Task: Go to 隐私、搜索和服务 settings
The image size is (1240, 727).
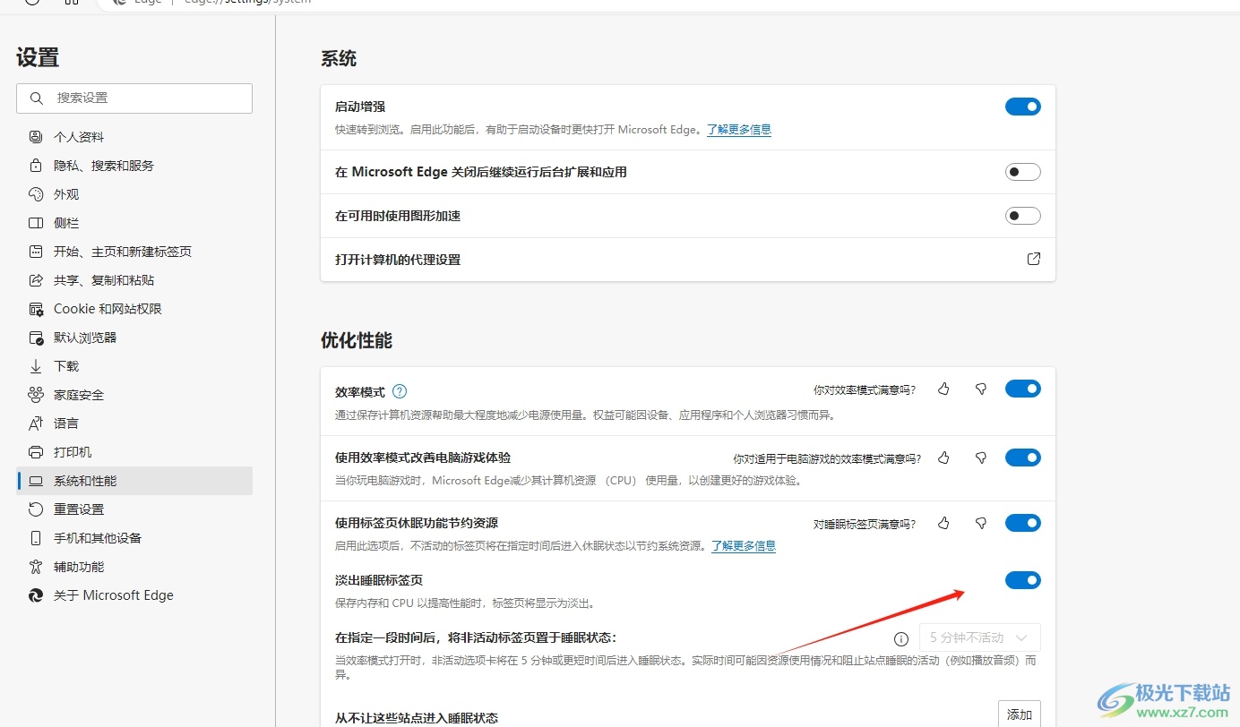Action: pos(134,166)
